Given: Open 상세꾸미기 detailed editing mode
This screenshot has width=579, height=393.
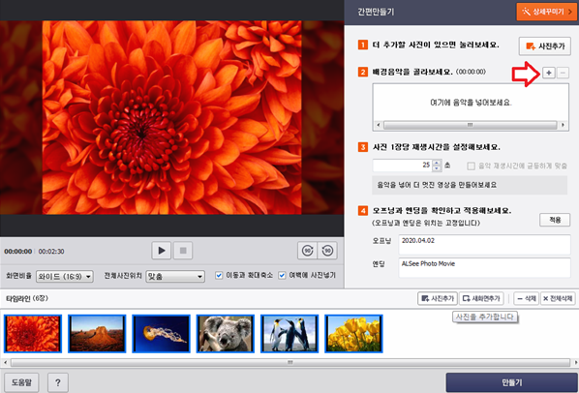Looking at the screenshot, I should click(x=546, y=12).
